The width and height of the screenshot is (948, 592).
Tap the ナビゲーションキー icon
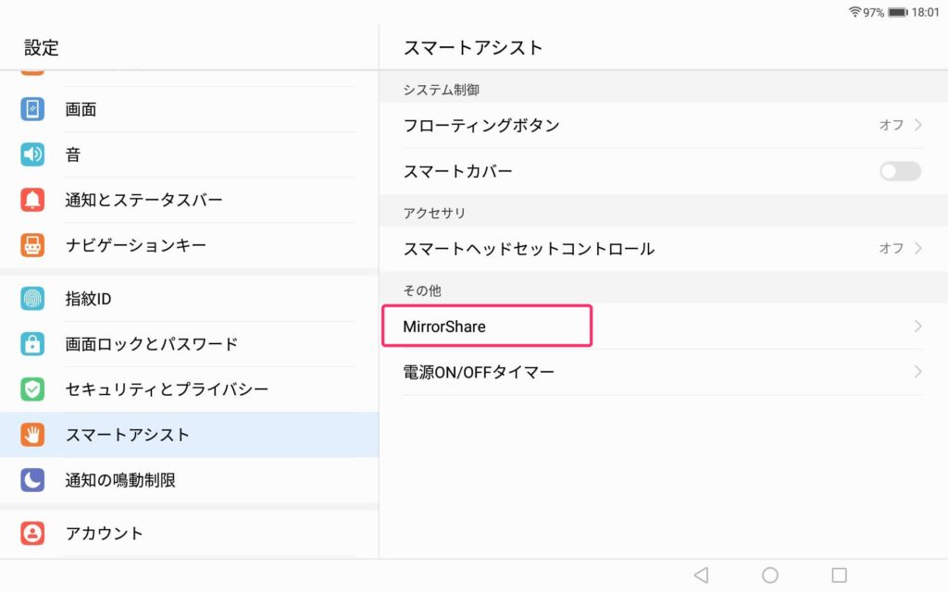pyautogui.click(x=32, y=245)
